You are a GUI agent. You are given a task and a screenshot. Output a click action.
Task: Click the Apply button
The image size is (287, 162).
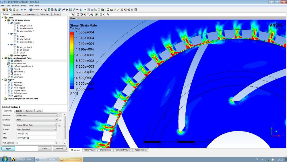(8, 148)
